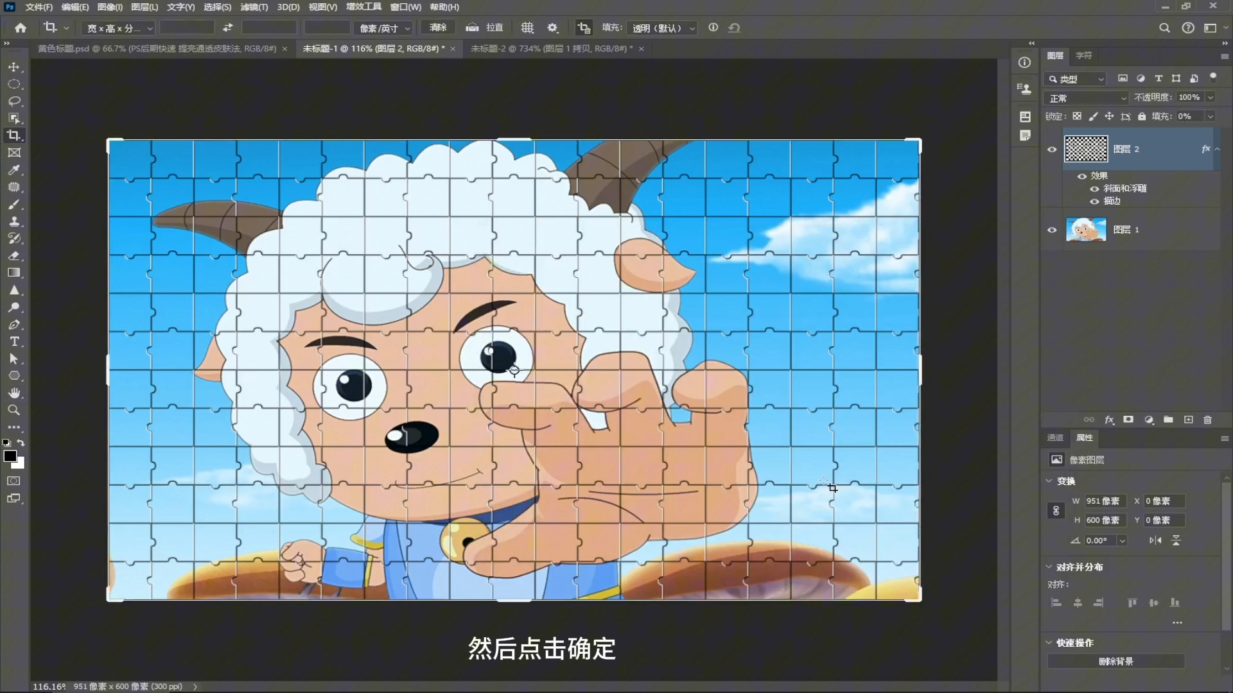Toggle lock transparent pixels
Viewport: 1233px width, 693px height.
click(x=1077, y=116)
